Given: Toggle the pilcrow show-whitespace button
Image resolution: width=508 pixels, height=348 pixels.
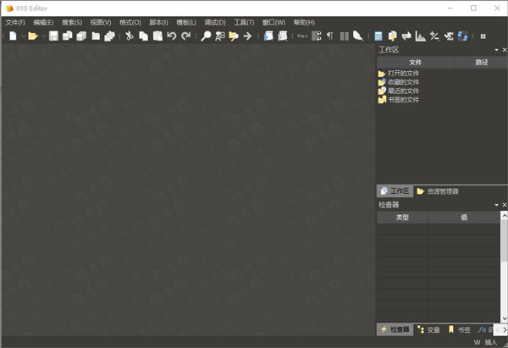Looking at the screenshot, I should coord(330,36).
